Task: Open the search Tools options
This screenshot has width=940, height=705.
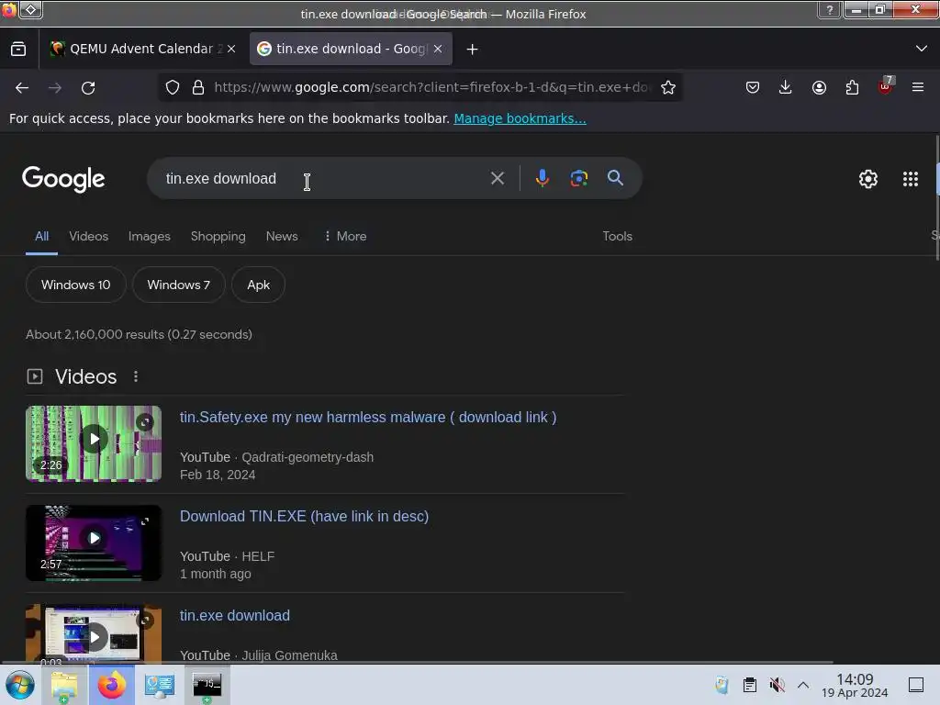Action: (x=618, y=236)
